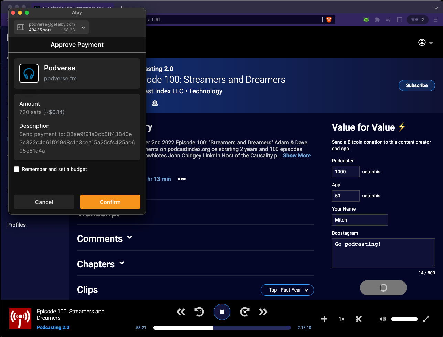This screenshot has height=337, width=443.
Task: Open the browser extensions puzzle icon
Action: point(377,20)
